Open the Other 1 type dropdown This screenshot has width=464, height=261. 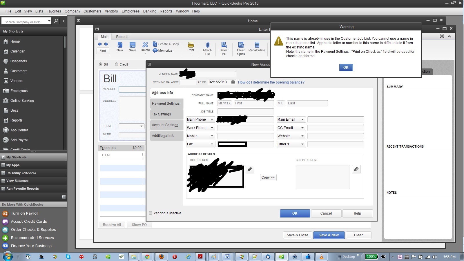[302, 144]
